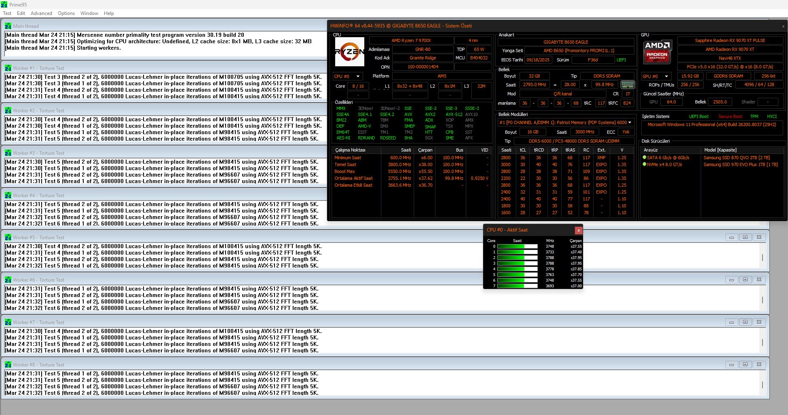Click the Worker #3 window icon
This screenshot has width=788, height=415.
click(x=8, y=153)
